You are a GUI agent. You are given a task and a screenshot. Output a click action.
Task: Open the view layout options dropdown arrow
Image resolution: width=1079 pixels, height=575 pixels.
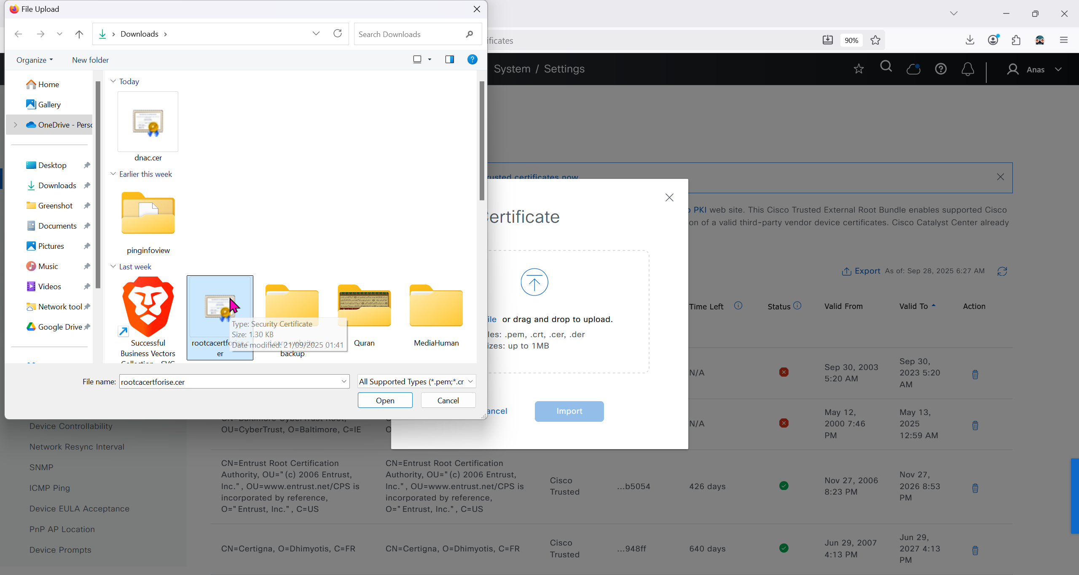[x=429, y=60]
